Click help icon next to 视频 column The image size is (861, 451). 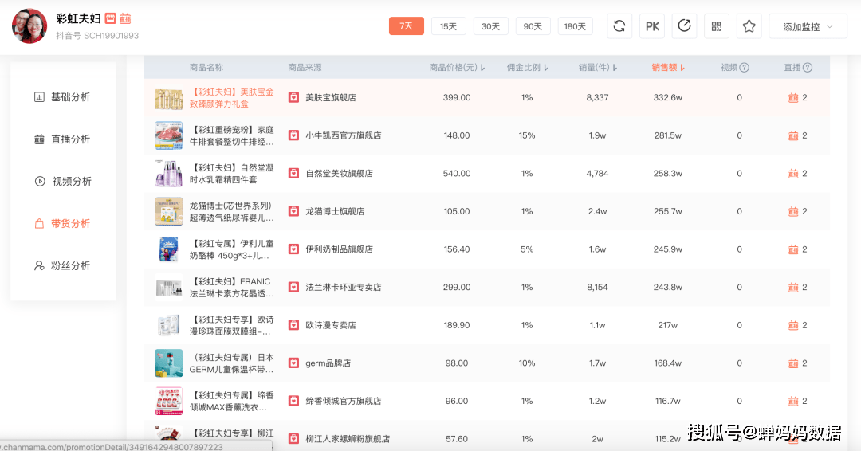tap(745, 68)
